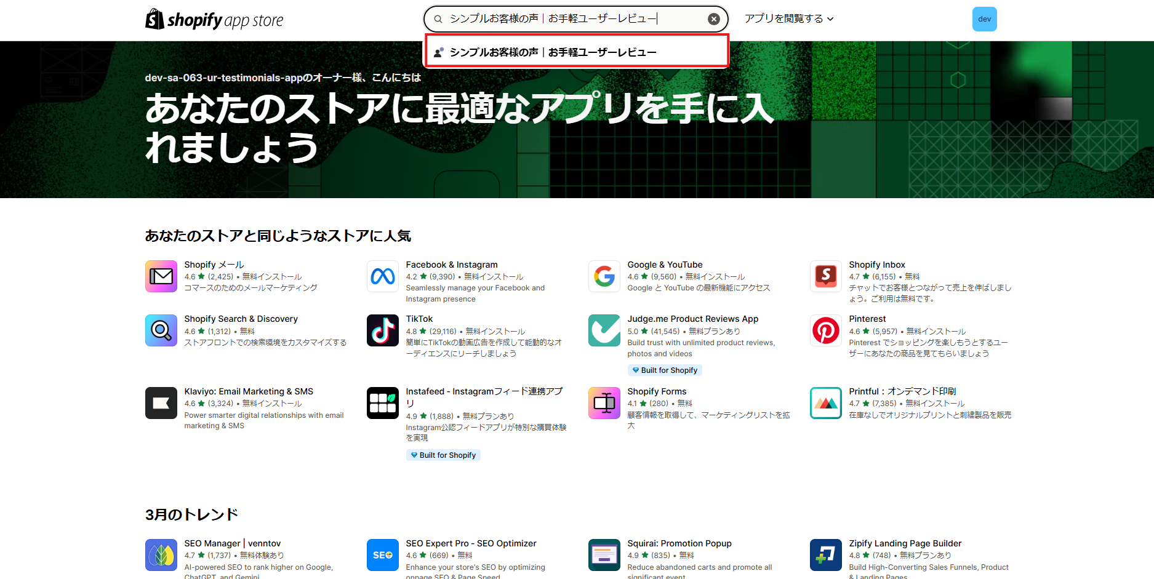
Task: Open the Shopify Inbox icon
Action: [x=826, y=276]
